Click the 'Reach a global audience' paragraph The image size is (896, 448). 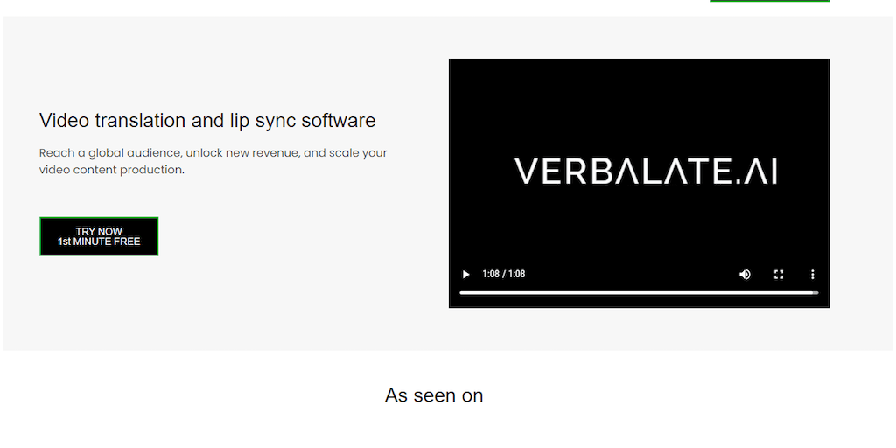tap(213, 161)
